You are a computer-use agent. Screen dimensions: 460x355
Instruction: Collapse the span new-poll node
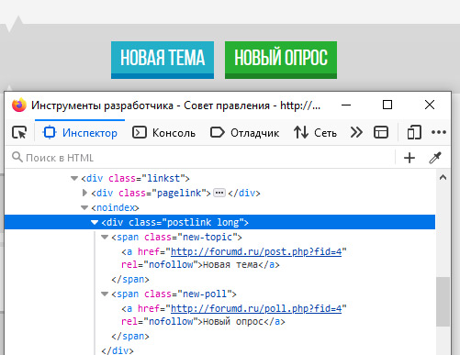[x=105, y=294]
